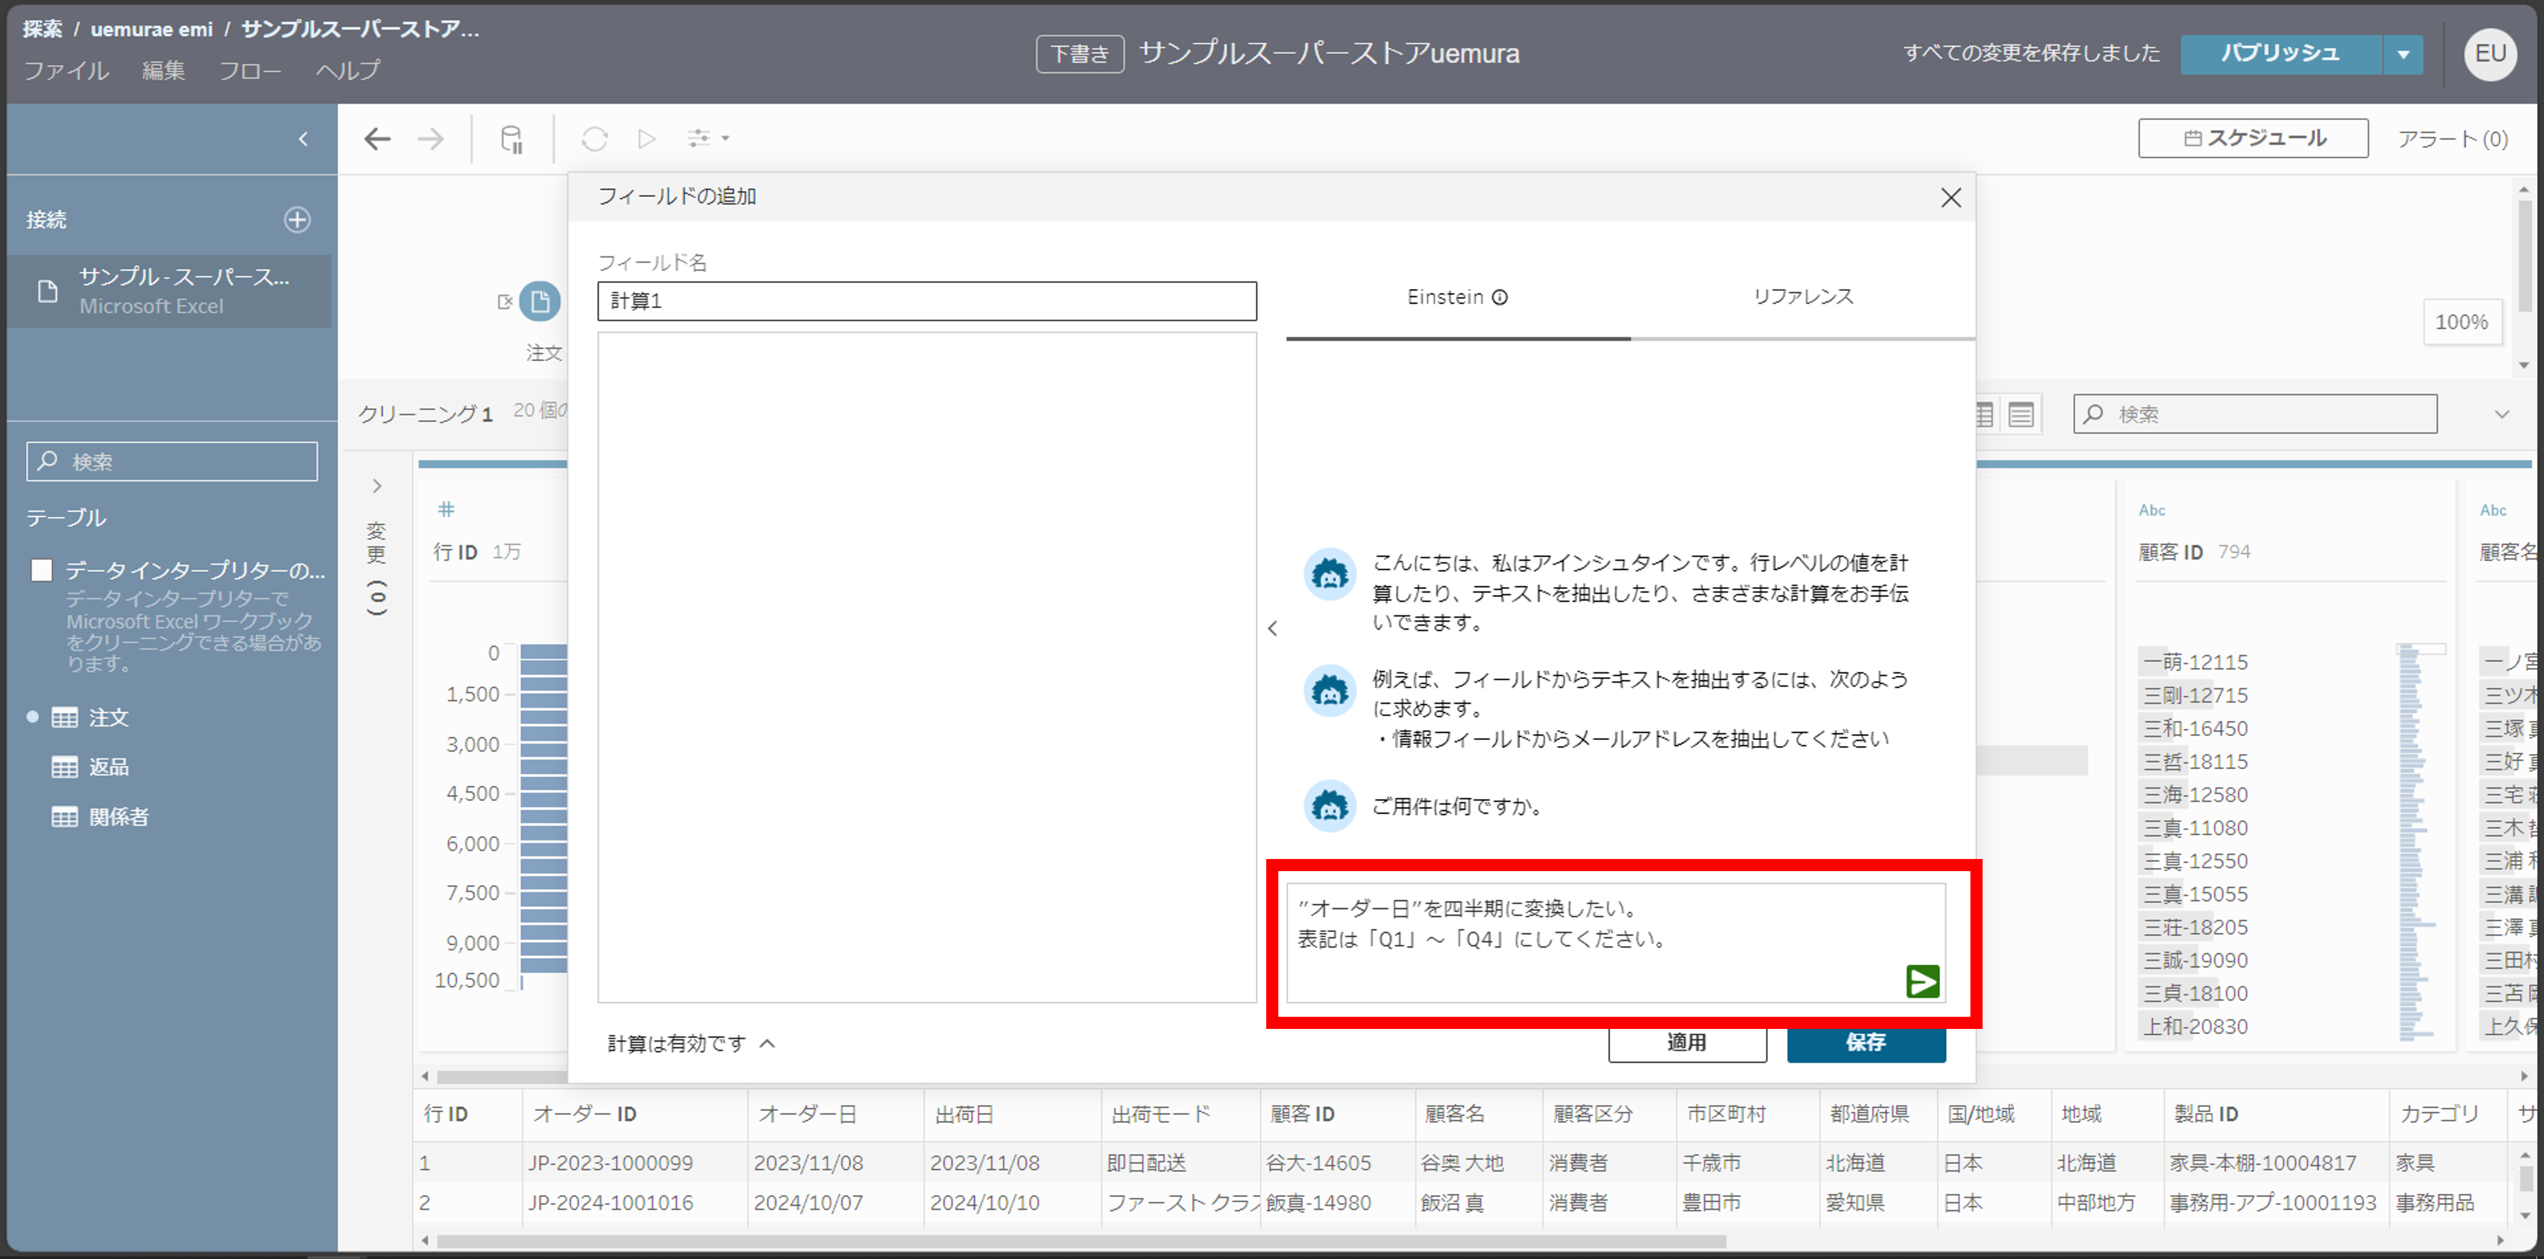The image size is (2544, 1259).
Task: Add a new connection with the plus icon
Action: click(297, 219)
